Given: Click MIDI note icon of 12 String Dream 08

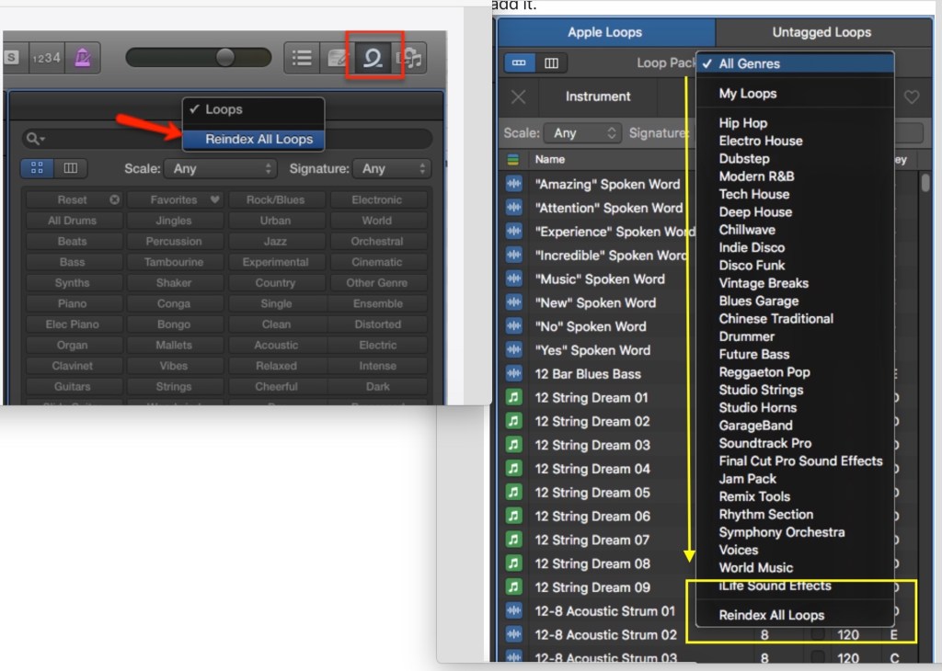Looking at the screenshot, I should pyautogui.click(x=513, y=563).
